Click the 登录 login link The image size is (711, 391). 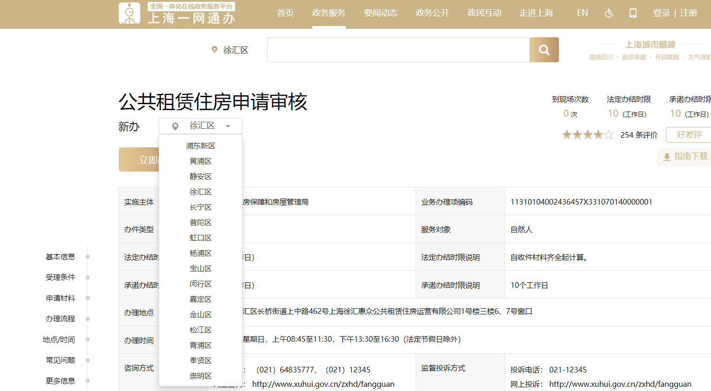point(661,13)
